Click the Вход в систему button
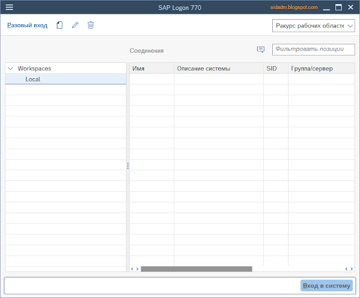This screenshot has height=298, width=360. 326,286
